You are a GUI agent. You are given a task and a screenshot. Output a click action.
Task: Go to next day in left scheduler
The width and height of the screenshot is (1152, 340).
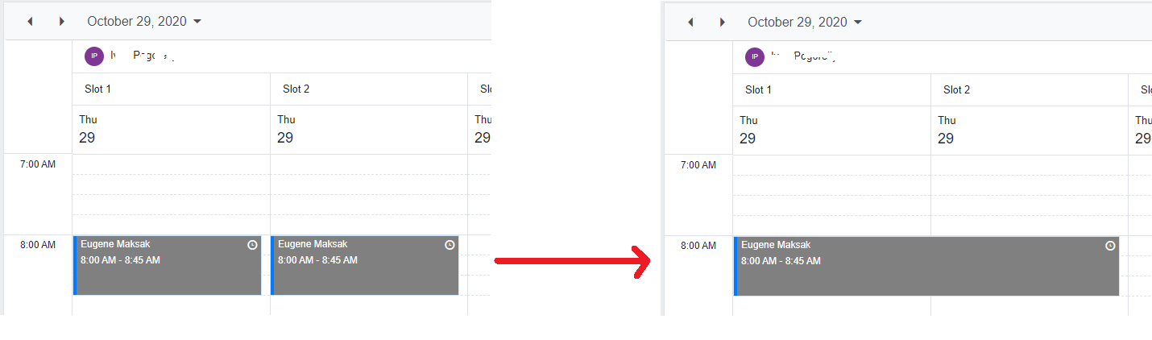[x=62, y=22]
